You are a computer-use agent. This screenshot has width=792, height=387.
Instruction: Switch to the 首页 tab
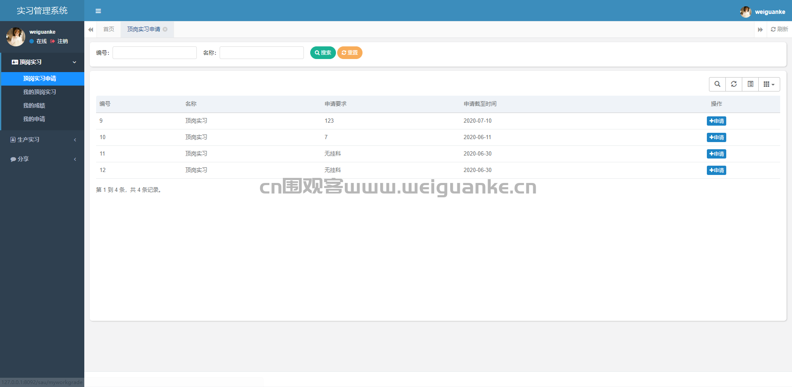(x=109, y=29)
